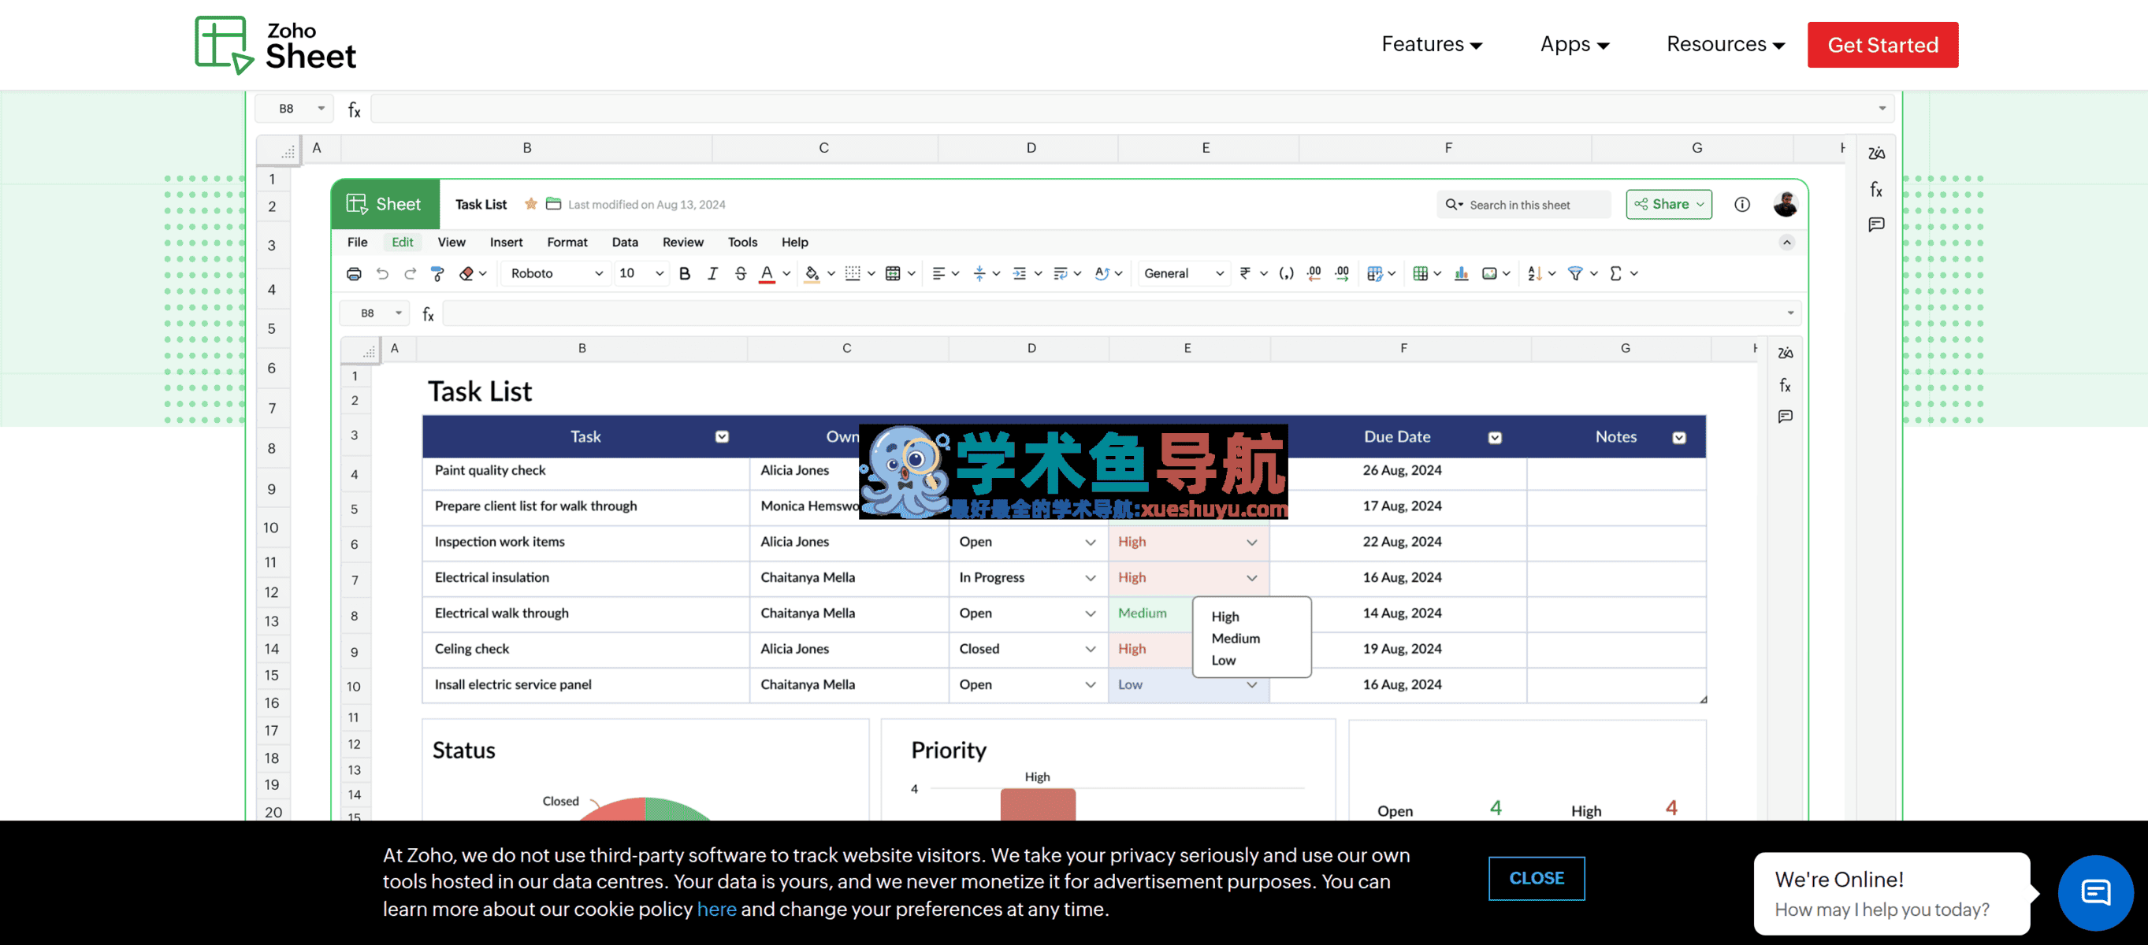Open the live chat bubble button
This screenshot has height=945, width=2148.
click(x=2094, y=892)
